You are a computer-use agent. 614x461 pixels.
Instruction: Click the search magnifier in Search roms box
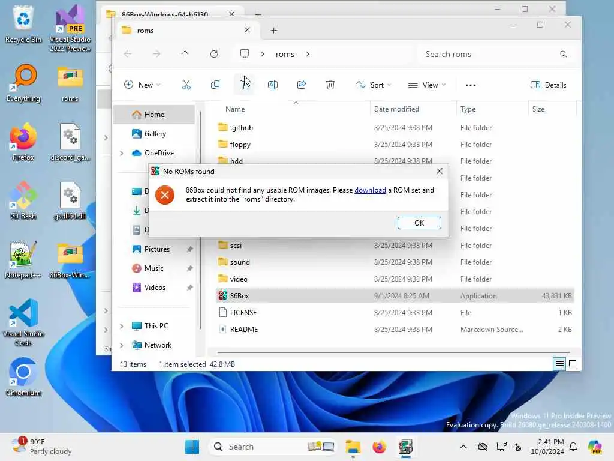tap(563, 54)
